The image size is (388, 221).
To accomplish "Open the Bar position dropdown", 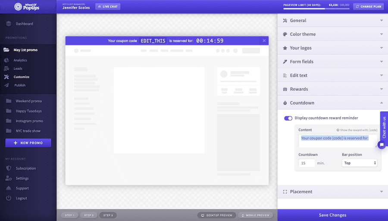I will 360,163.
